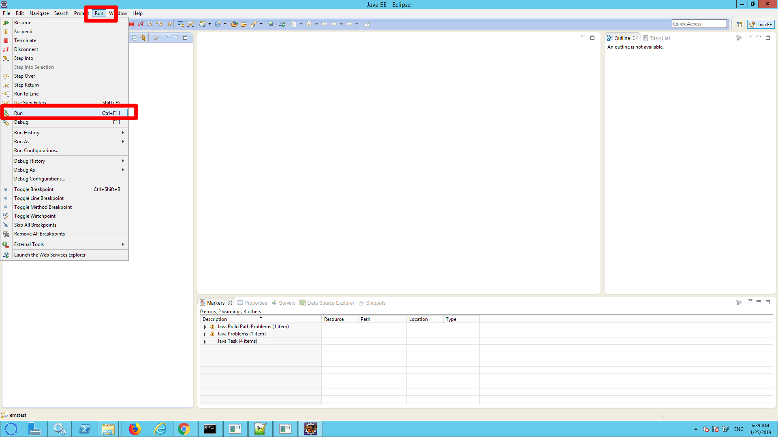Choose Toggle Method Breakpoint menu entry
This screenshot has width=778, height=437.
[x=64, y=207]
